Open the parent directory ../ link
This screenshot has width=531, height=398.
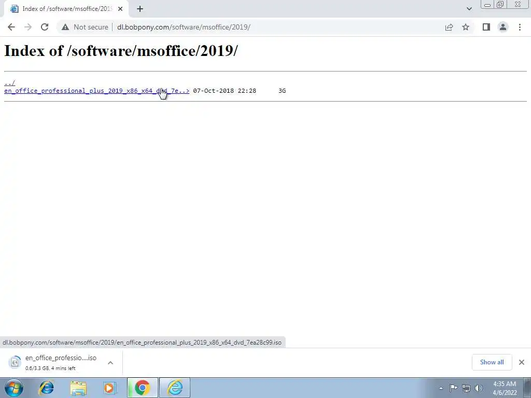[9, 83]
